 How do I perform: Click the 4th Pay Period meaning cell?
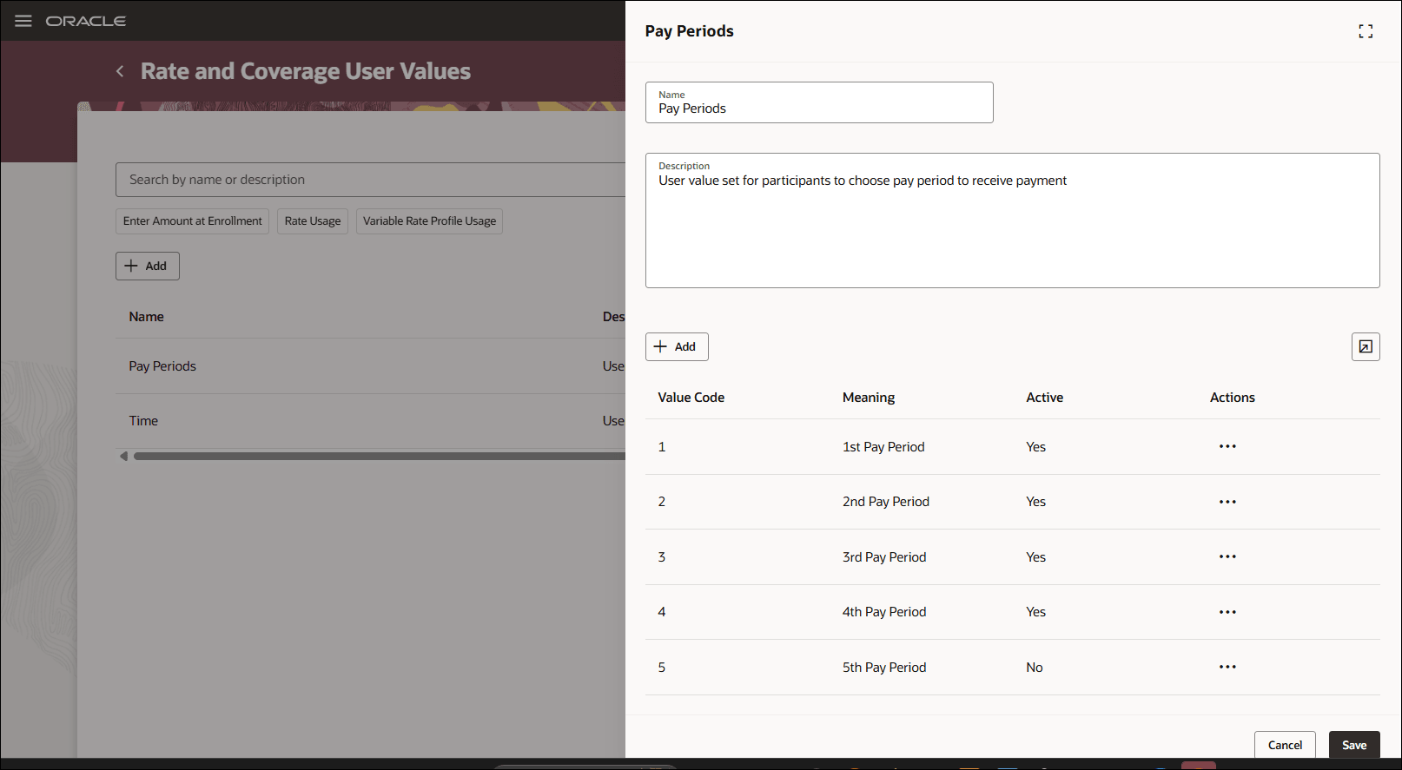[884, 612]
